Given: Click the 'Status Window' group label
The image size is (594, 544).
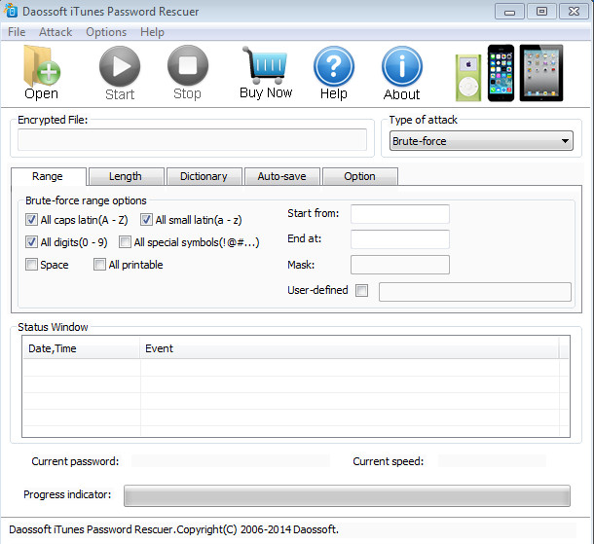Looking at the screenshot, I should 53,327.
